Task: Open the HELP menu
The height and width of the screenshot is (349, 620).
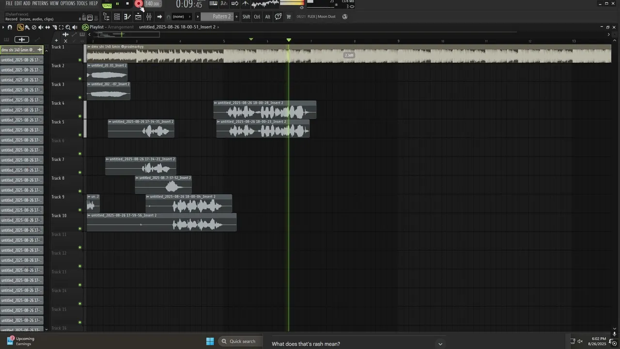Action: click(x=93, y=3)
